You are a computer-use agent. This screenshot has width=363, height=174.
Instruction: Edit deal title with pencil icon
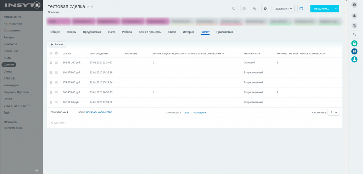88,7
